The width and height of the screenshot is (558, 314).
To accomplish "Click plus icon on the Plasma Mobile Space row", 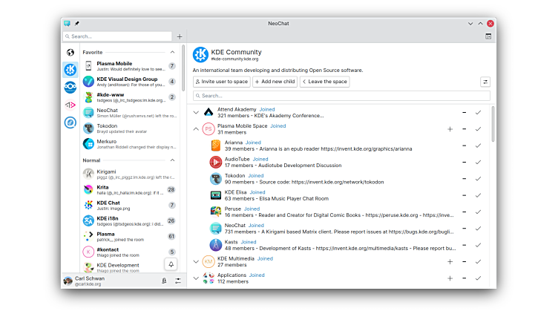I will pyautogui.click(x=450, y=129).
